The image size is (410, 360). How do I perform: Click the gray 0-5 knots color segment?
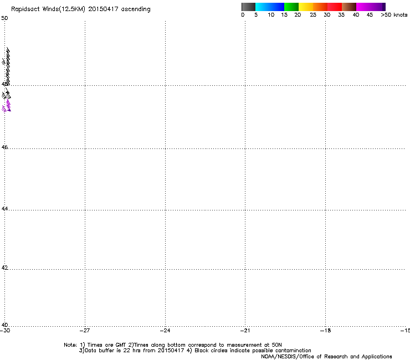(x=248, y=7)
